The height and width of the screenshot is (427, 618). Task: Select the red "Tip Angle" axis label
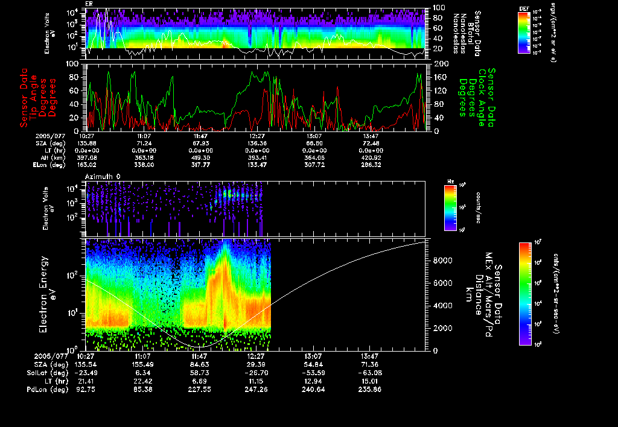[34, 97]
